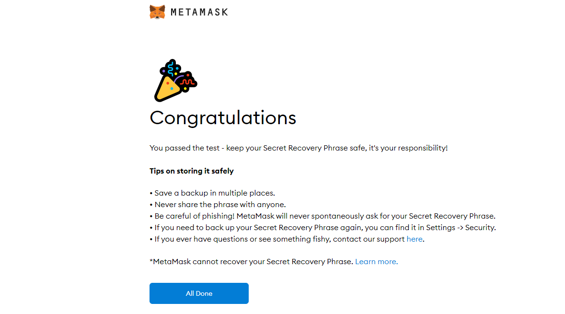Select the "You passed the test" sentence

299,148
